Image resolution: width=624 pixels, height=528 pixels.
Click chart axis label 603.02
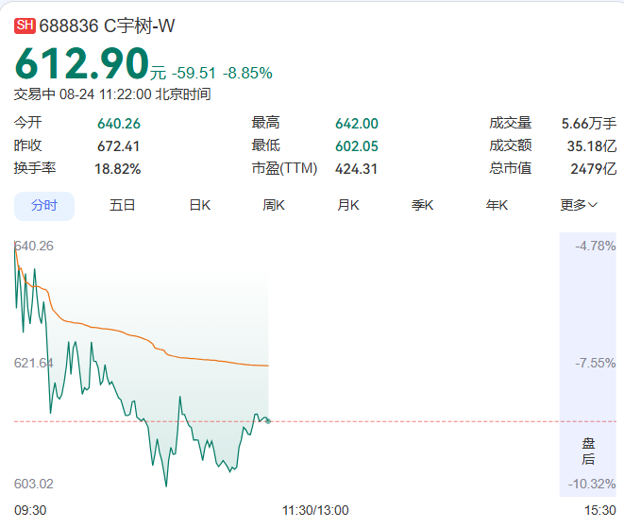point(33,484)
